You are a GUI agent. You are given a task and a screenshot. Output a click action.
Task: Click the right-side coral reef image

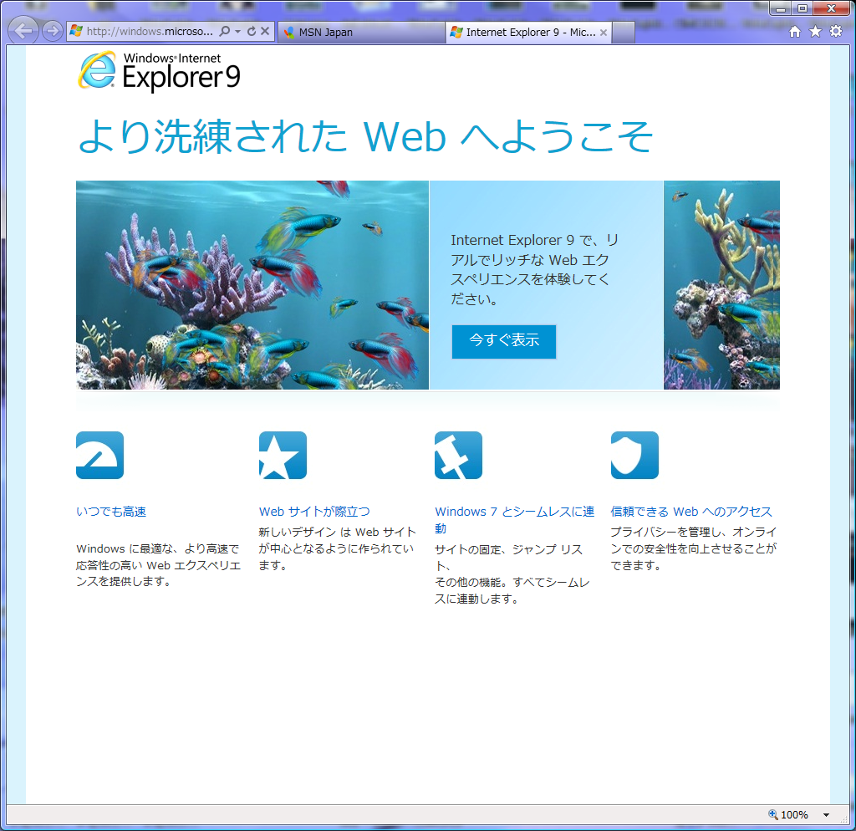721,285
